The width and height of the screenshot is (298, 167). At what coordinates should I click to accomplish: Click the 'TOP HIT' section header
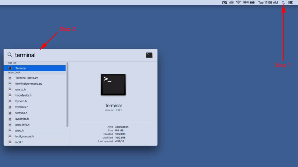(x=12, y=63)
